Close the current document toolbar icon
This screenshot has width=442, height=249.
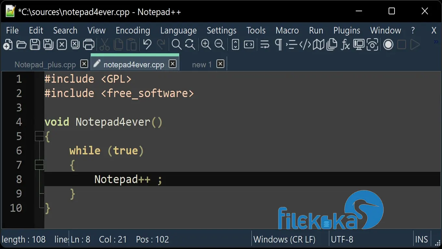click(x=62, y=44)
